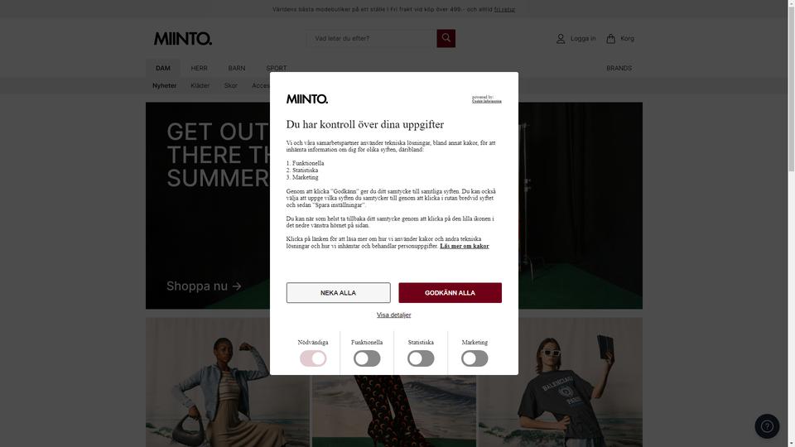The height and width of the screenshot is (447, 795).
Task: Toggle the Nödvändiga cookies switch
Action: tap(313, 358)
